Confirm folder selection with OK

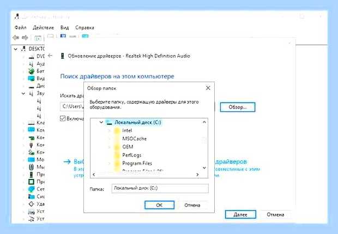159,205
